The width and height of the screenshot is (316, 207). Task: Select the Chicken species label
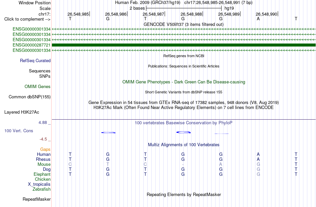click(x=43, y=179)
